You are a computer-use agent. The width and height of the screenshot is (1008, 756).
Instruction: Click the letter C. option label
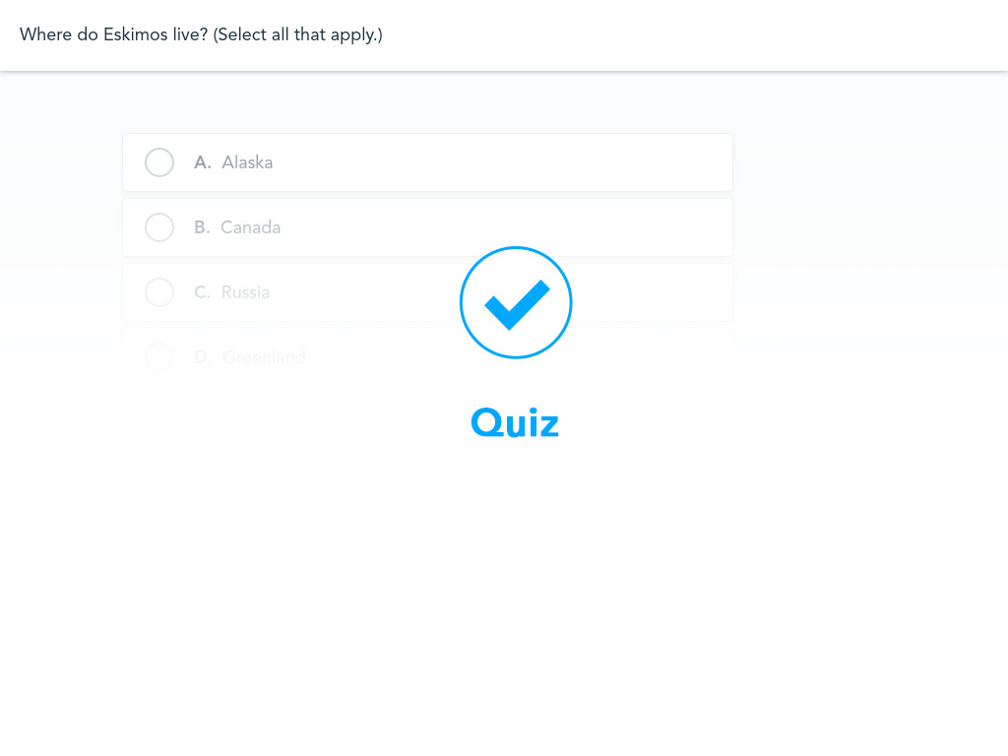pyautogui.click(x=202, y=291)
